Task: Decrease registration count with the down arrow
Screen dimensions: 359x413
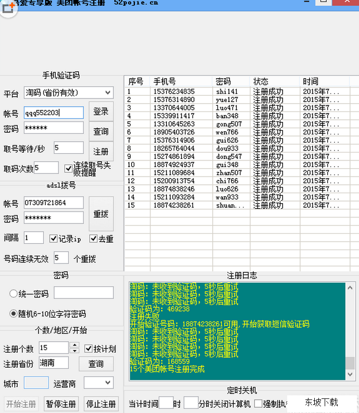Action: point(74,351)
